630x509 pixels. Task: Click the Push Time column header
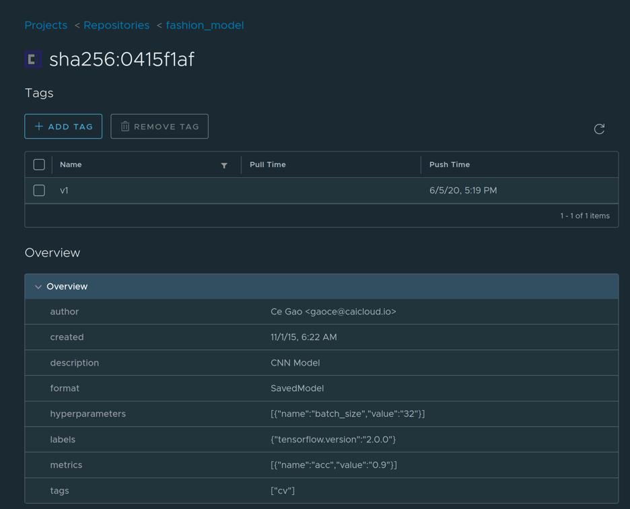(450, 164)
